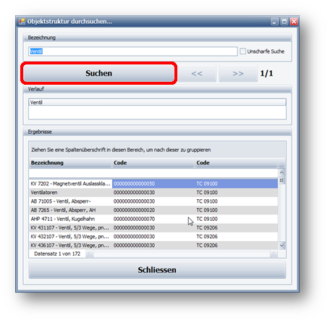
Task: Click the results grid scroll down arrow
Action: [x=282, y=246]
